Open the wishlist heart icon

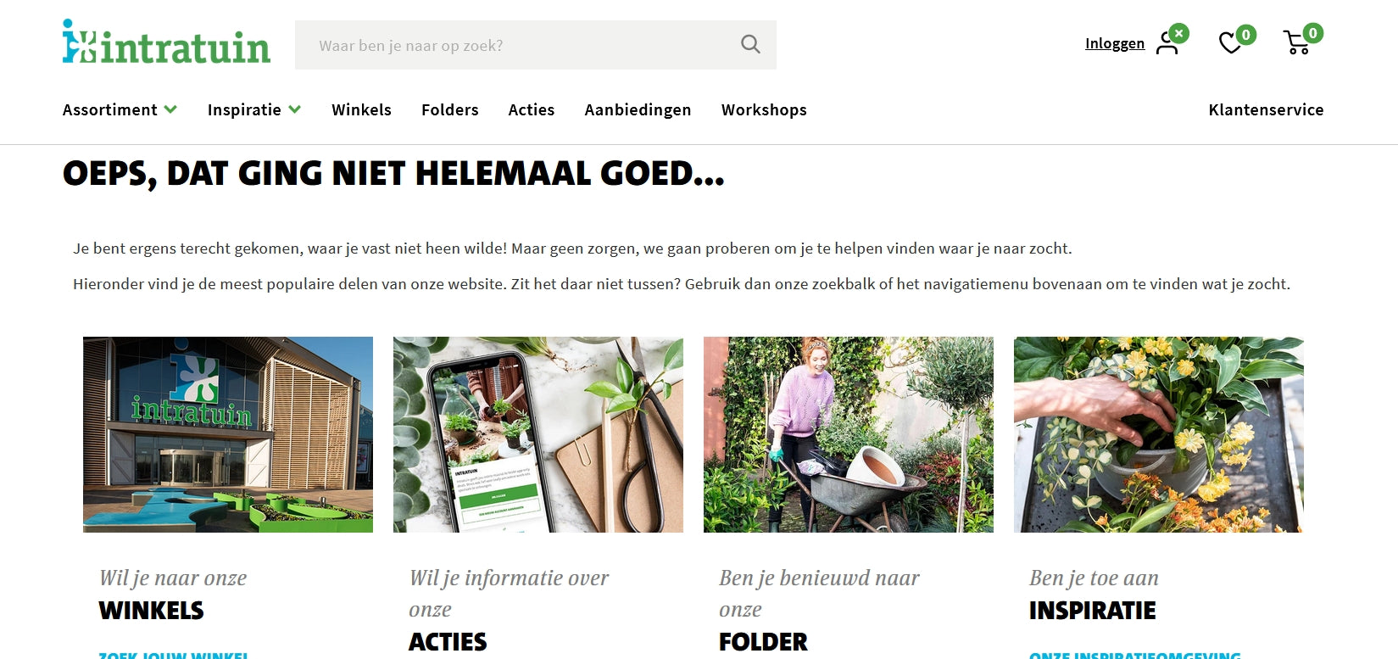(1230, 42)
